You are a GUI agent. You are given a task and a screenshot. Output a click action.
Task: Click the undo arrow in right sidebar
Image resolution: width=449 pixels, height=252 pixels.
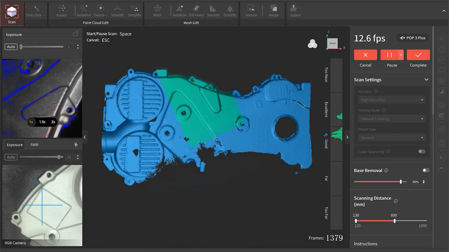pos(442,158)
